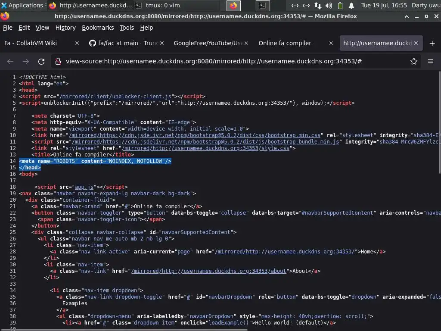Follow the unblocker-client.js source link
Image resolution: width=441 pixels, height=331 pixels.
[x=115, y=97]
